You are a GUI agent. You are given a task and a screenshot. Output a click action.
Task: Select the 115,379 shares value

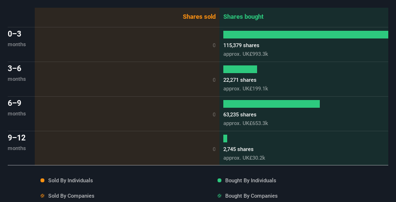pos(241,45)
